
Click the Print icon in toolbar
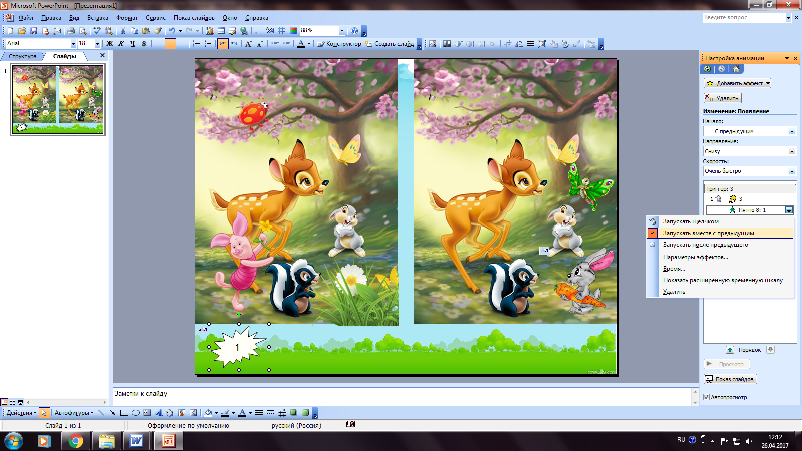(x=71, y=31)
